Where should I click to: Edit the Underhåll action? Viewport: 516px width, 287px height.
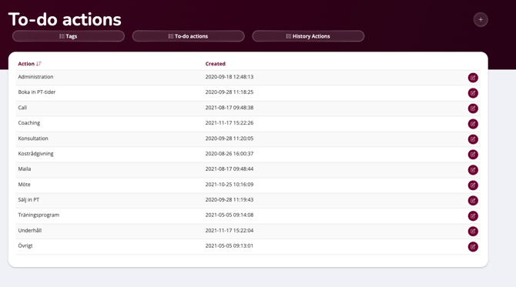[x=473, y=231]
